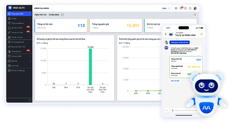Expand the Báo cáo chevron

click(x=30, y=61)
